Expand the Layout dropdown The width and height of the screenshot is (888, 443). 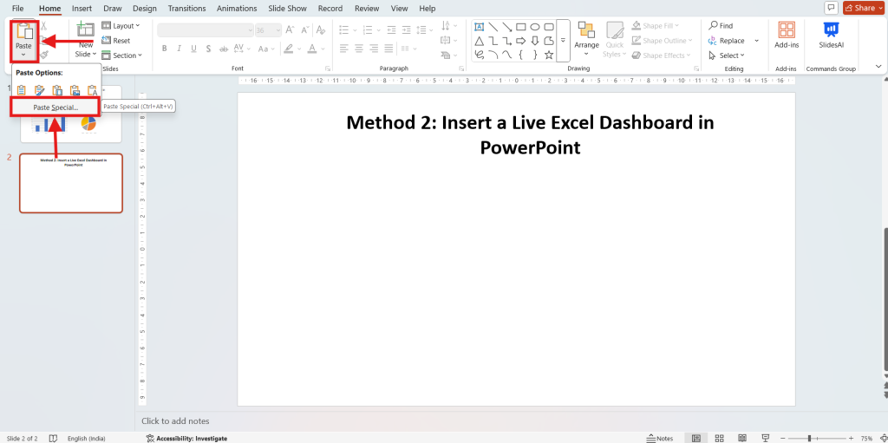click(x=118, y=26)
